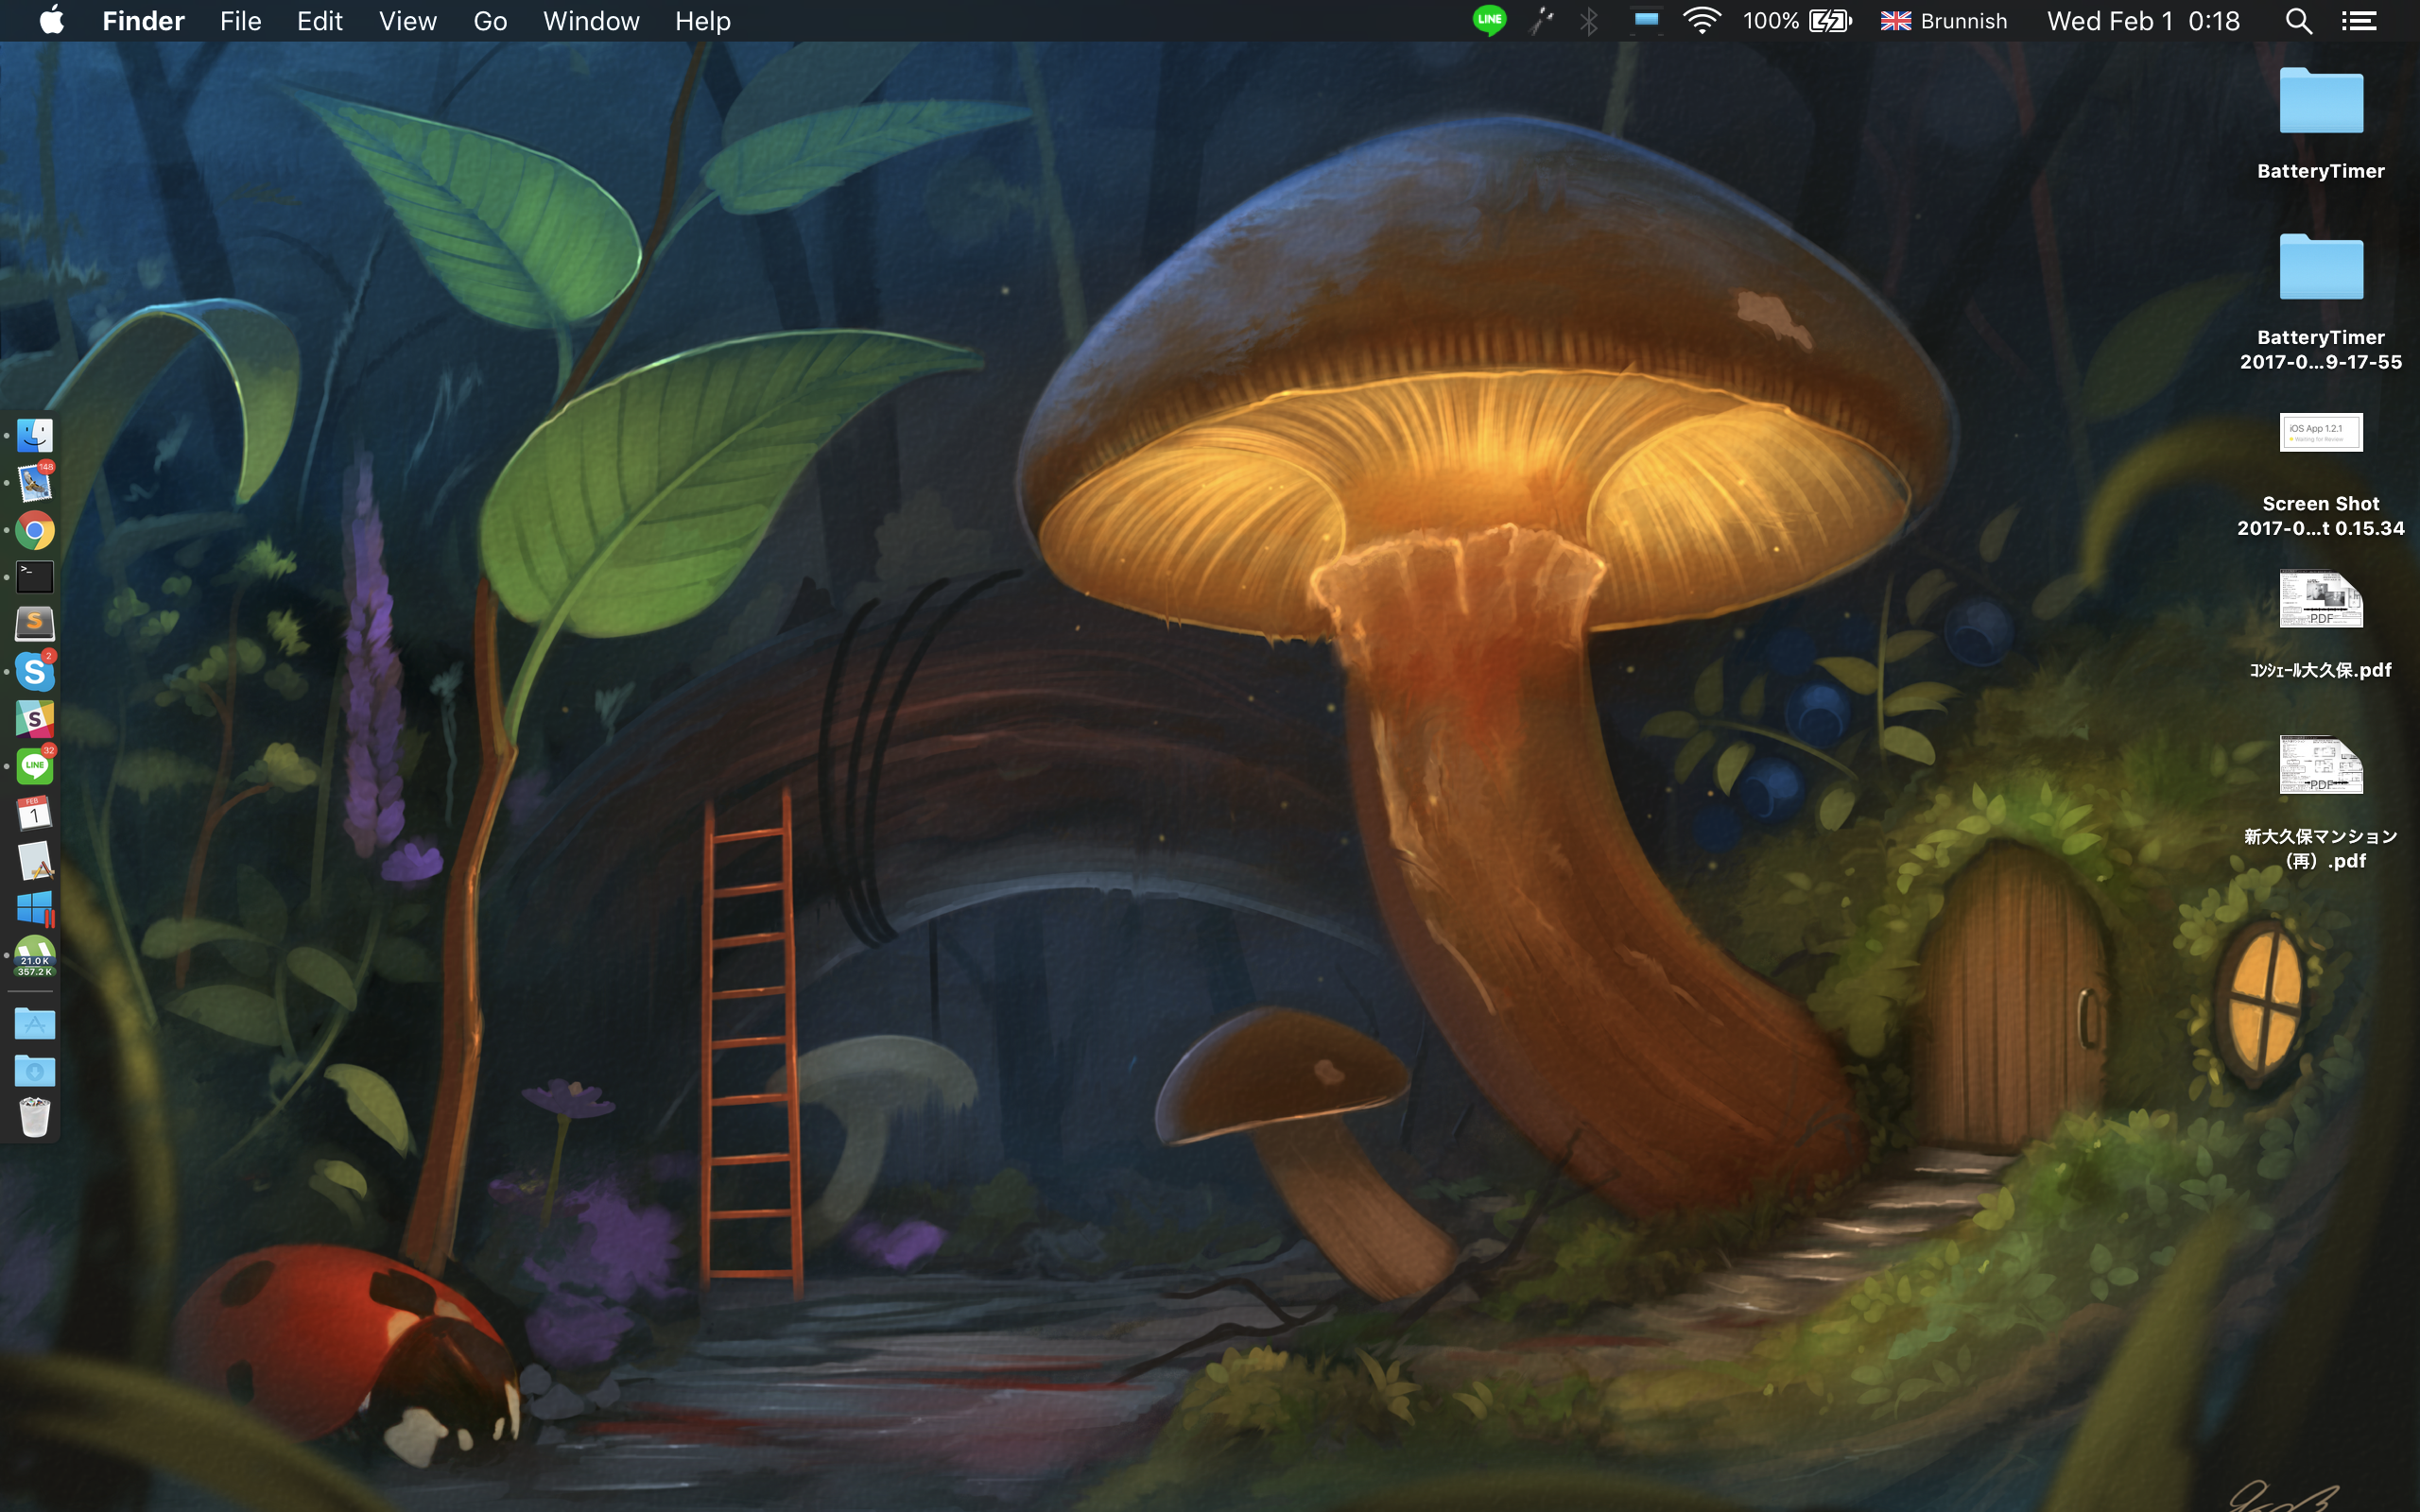Viewport: 2420px width, 1512px height.
Task: Open the Go menu
Action: 490,21
